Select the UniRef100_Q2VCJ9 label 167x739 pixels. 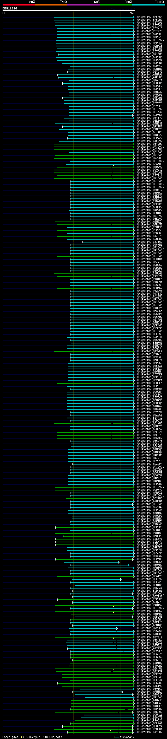150,72
